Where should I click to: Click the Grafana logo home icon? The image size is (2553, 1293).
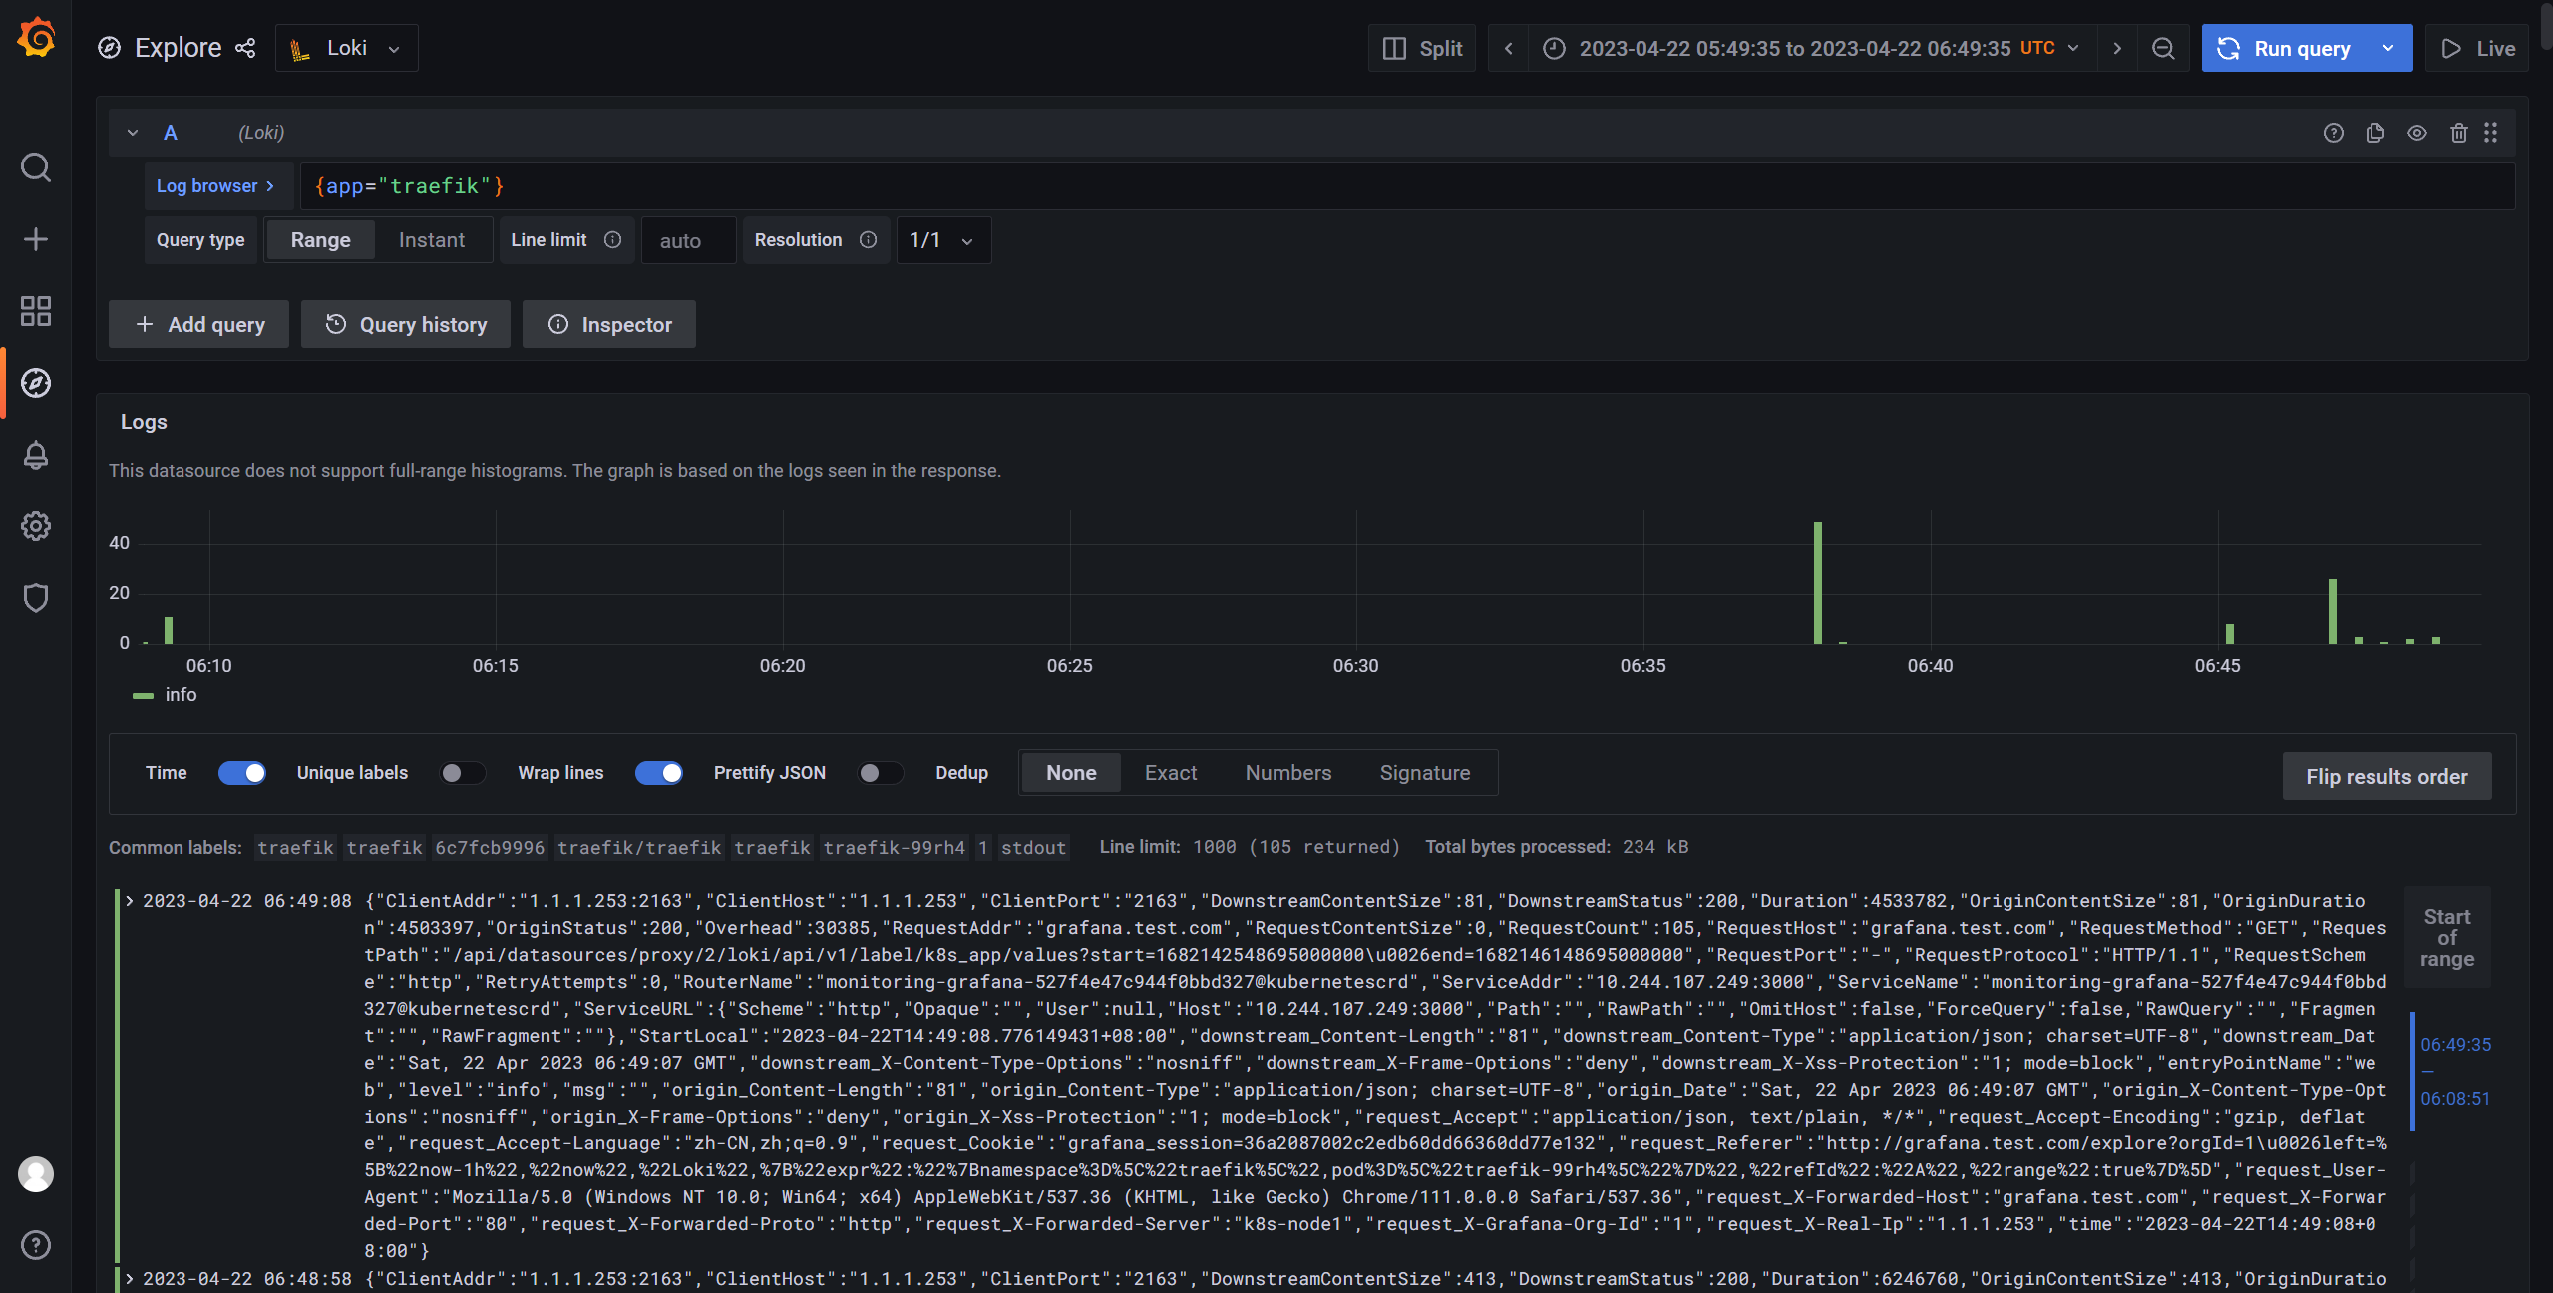(x=36, y=38)
